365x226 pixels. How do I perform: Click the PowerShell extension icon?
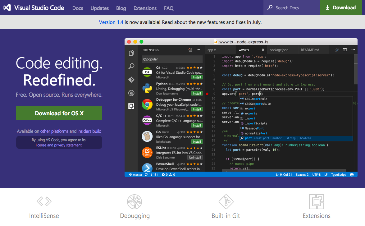coord(147,168)
